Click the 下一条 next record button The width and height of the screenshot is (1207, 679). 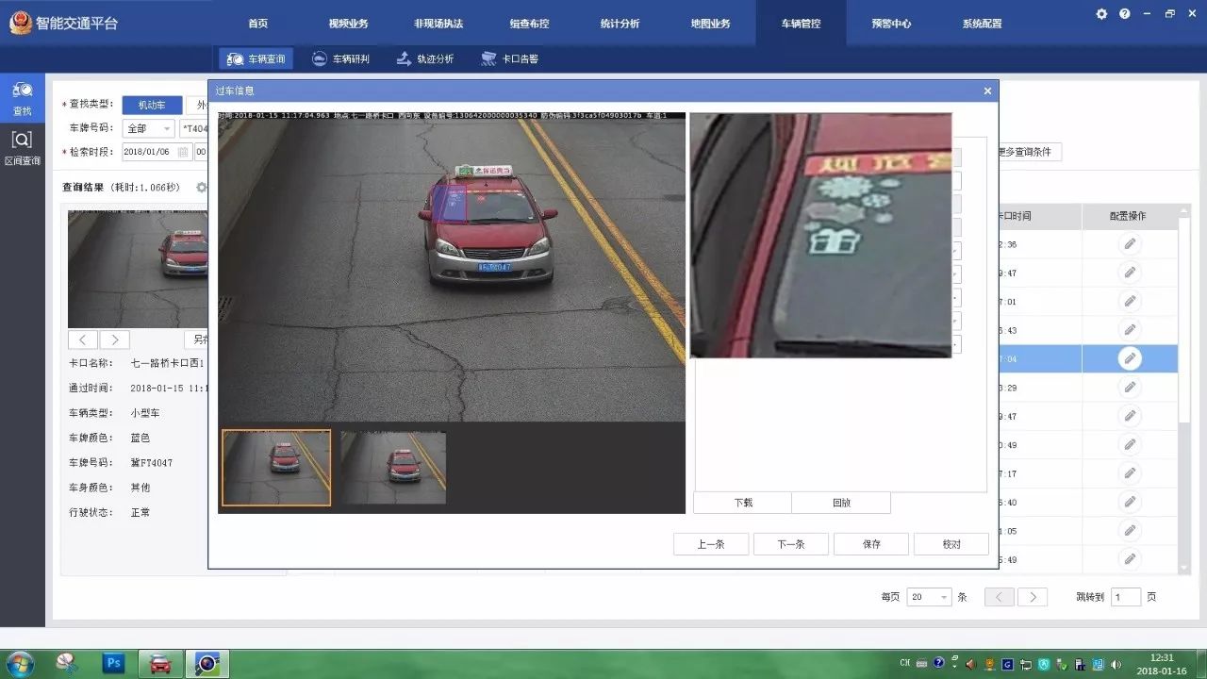tap(790, 544)
